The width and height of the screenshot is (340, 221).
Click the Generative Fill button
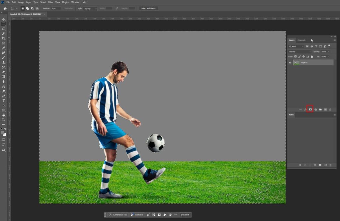pos(118,215)
